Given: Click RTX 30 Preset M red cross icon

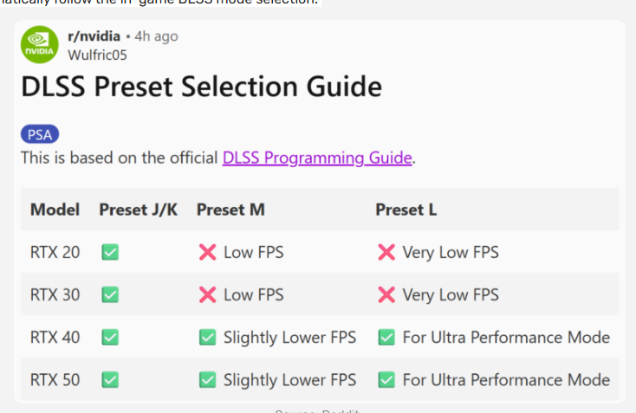Looking at the screenshot, I should pos(207,294).
